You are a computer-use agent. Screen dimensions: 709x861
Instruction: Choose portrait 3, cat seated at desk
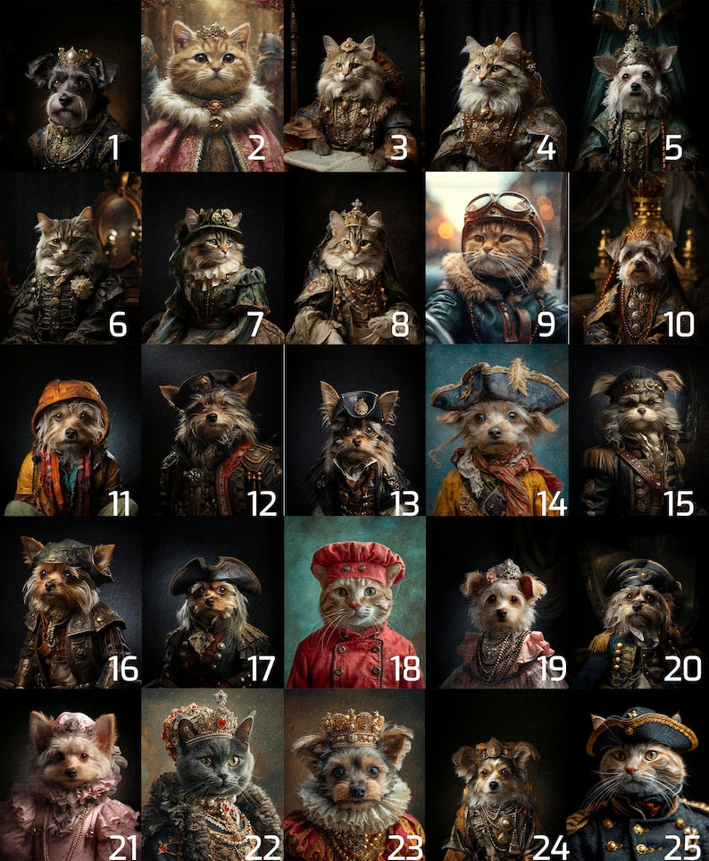(x=355, y=86)
